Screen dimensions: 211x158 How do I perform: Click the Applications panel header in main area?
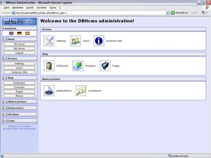coord(123,79)
